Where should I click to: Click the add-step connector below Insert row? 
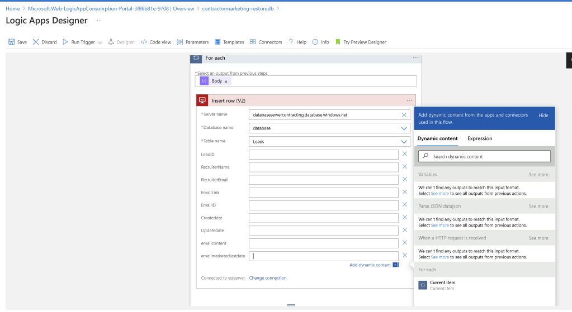tap(291, 305)
